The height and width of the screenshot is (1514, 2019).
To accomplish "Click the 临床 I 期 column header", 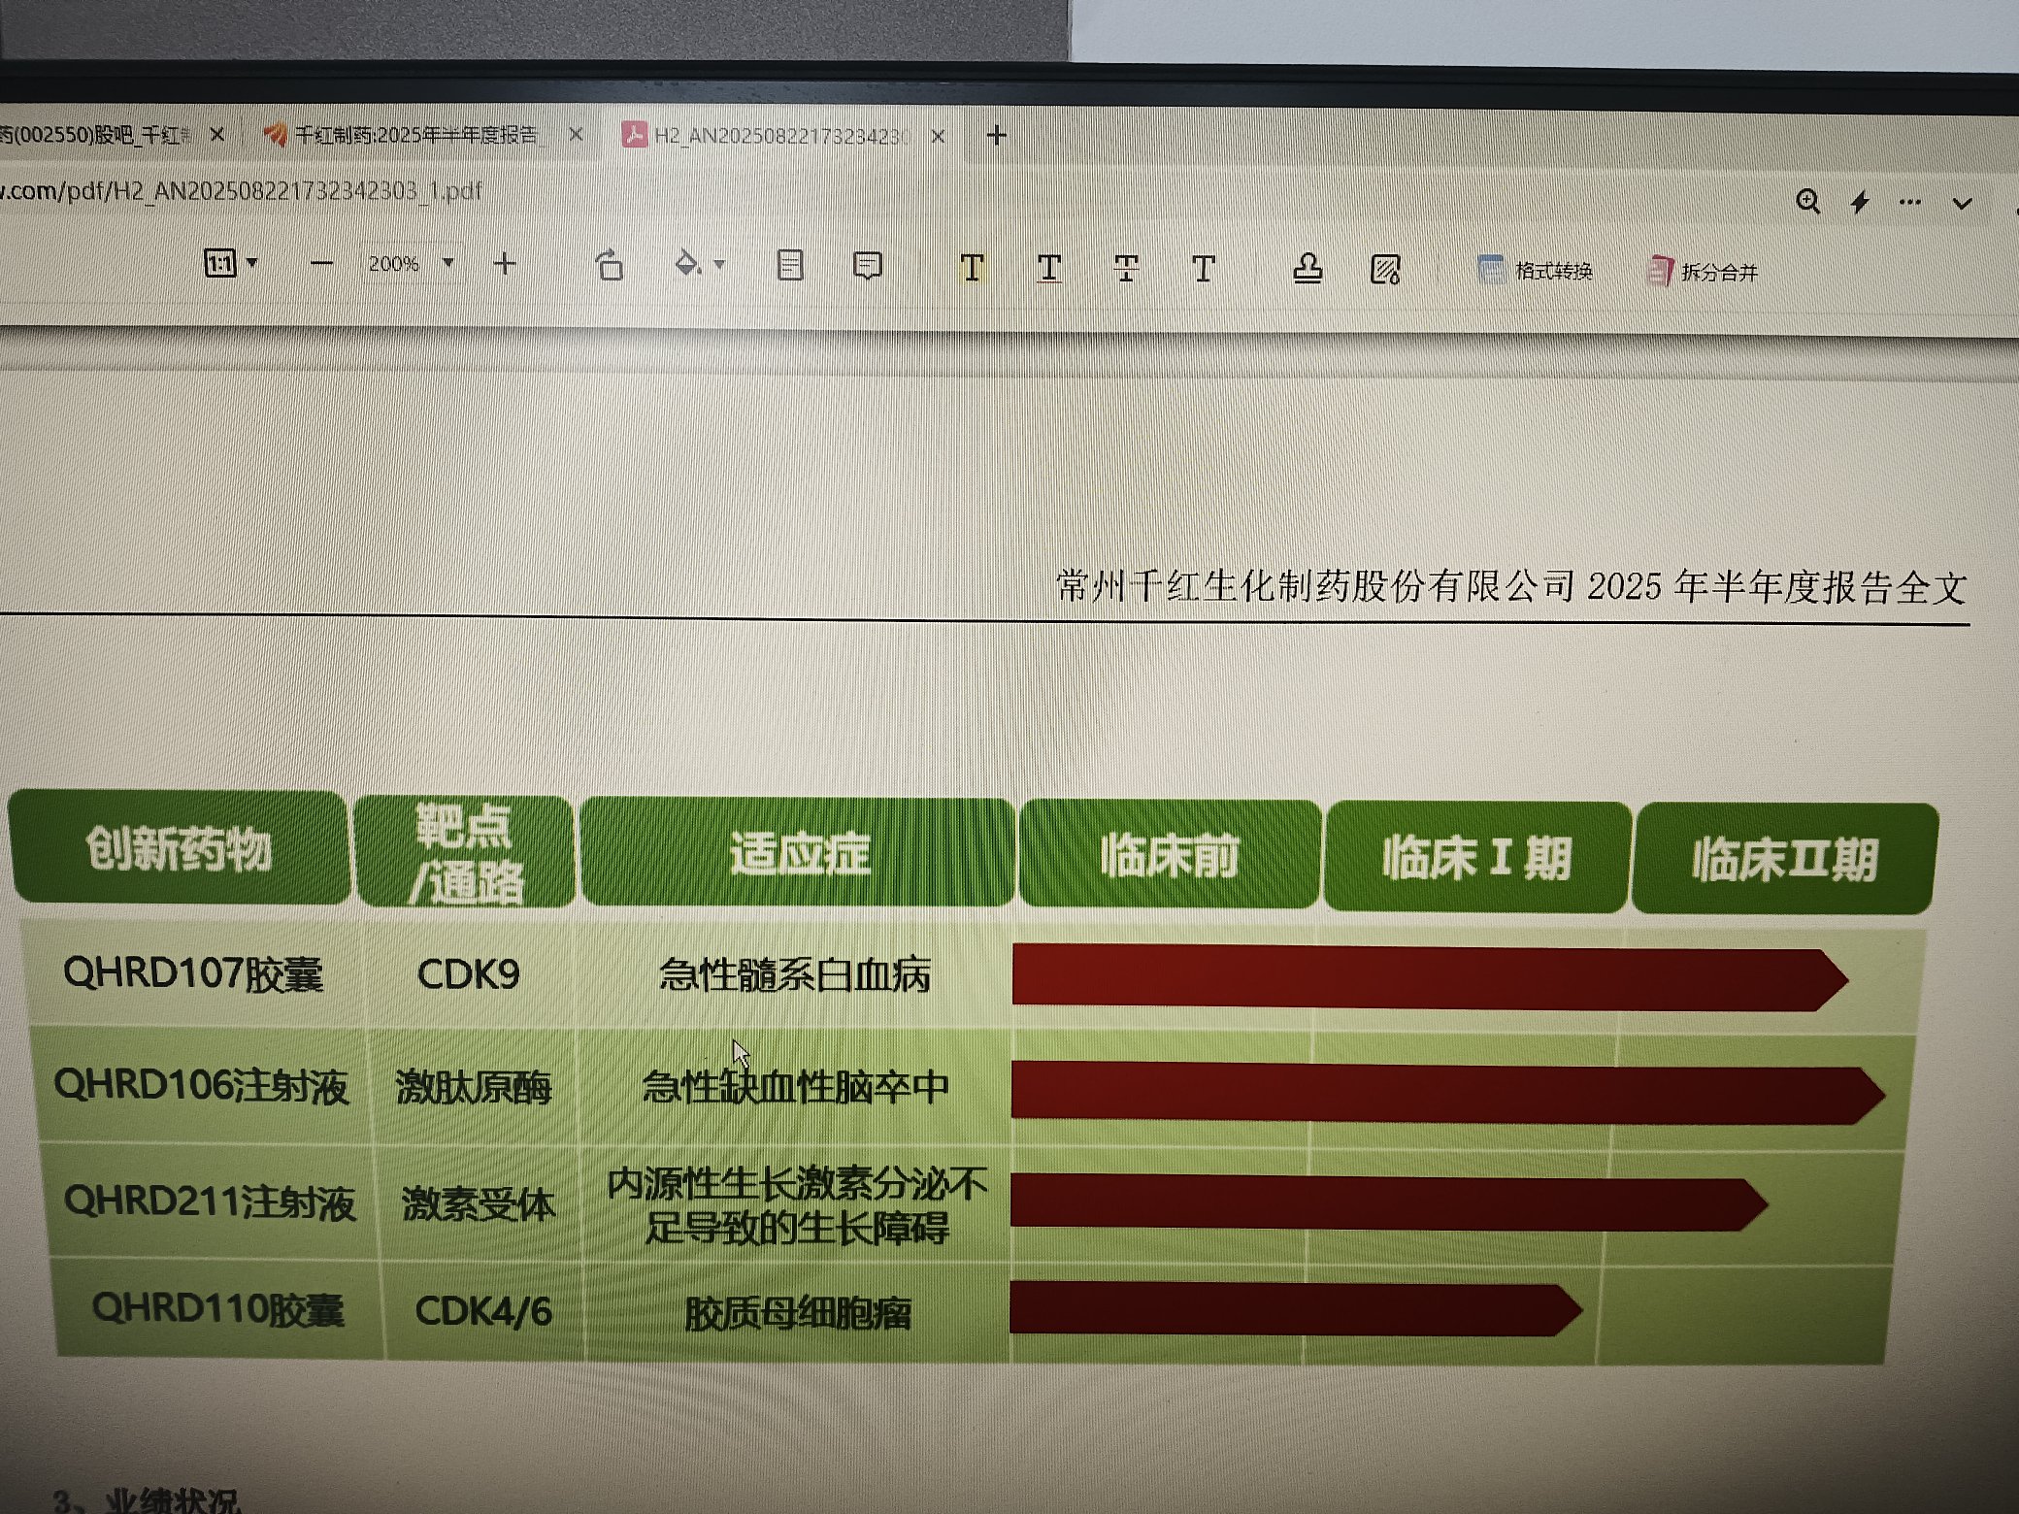I will click(1476, 858).
